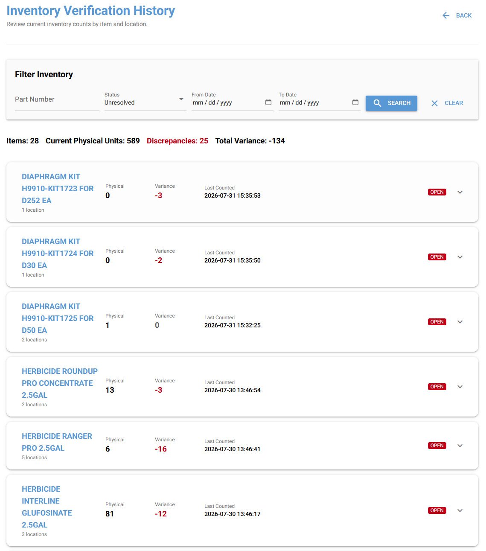The width and height of the screenshot is (486, 551).
Task: Run the SEARCH filter
Action: click(x=391, y=103)
